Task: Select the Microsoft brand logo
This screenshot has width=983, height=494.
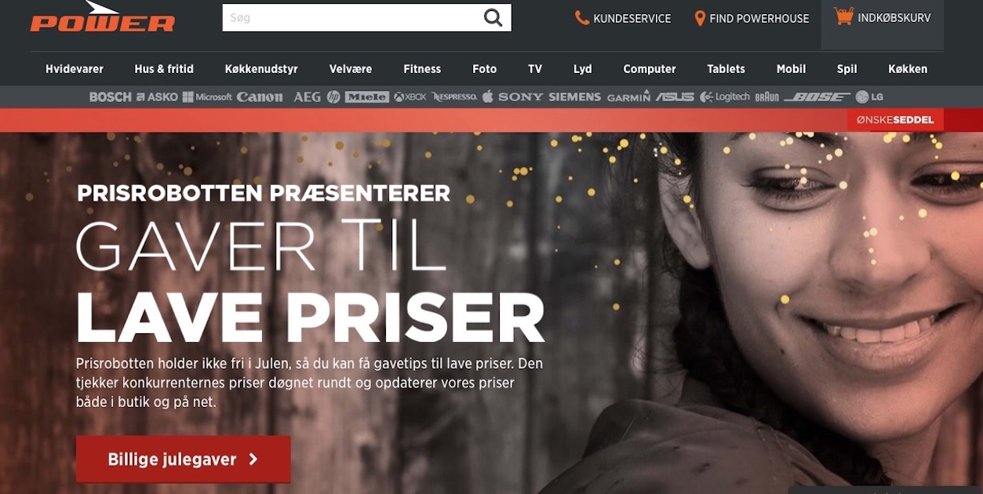Action: point(207,97)
